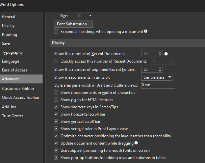Click the unpinned Recent Folders number field
The height and width of the screenshot is (163, 205).
(x=150, y=69)
